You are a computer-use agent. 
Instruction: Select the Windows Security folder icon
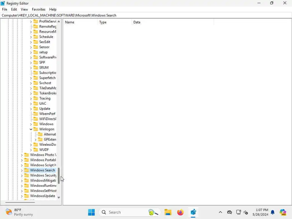coord(27,175)
